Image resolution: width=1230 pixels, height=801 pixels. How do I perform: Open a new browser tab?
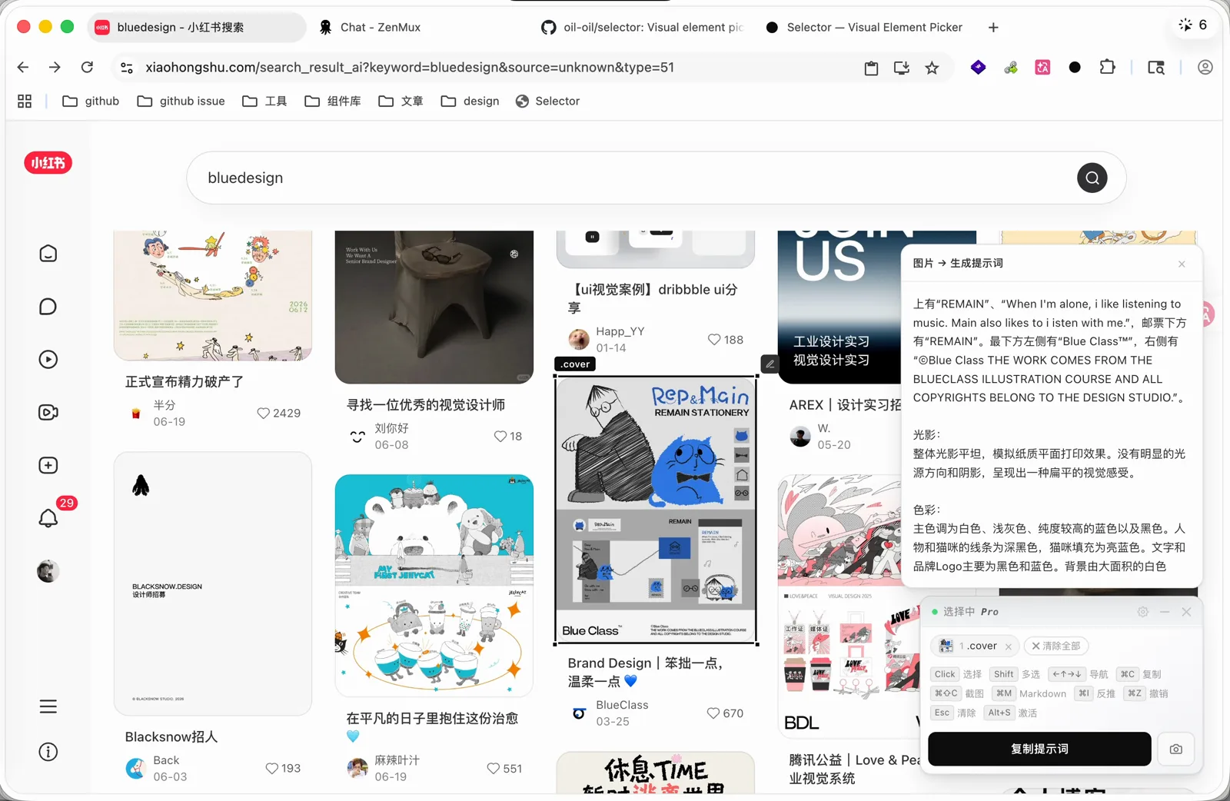[993, 27]
